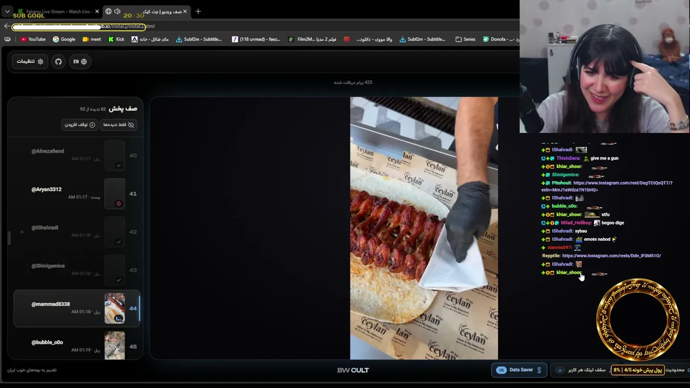Open the GitHub icon link

click(x=58, y=61)
